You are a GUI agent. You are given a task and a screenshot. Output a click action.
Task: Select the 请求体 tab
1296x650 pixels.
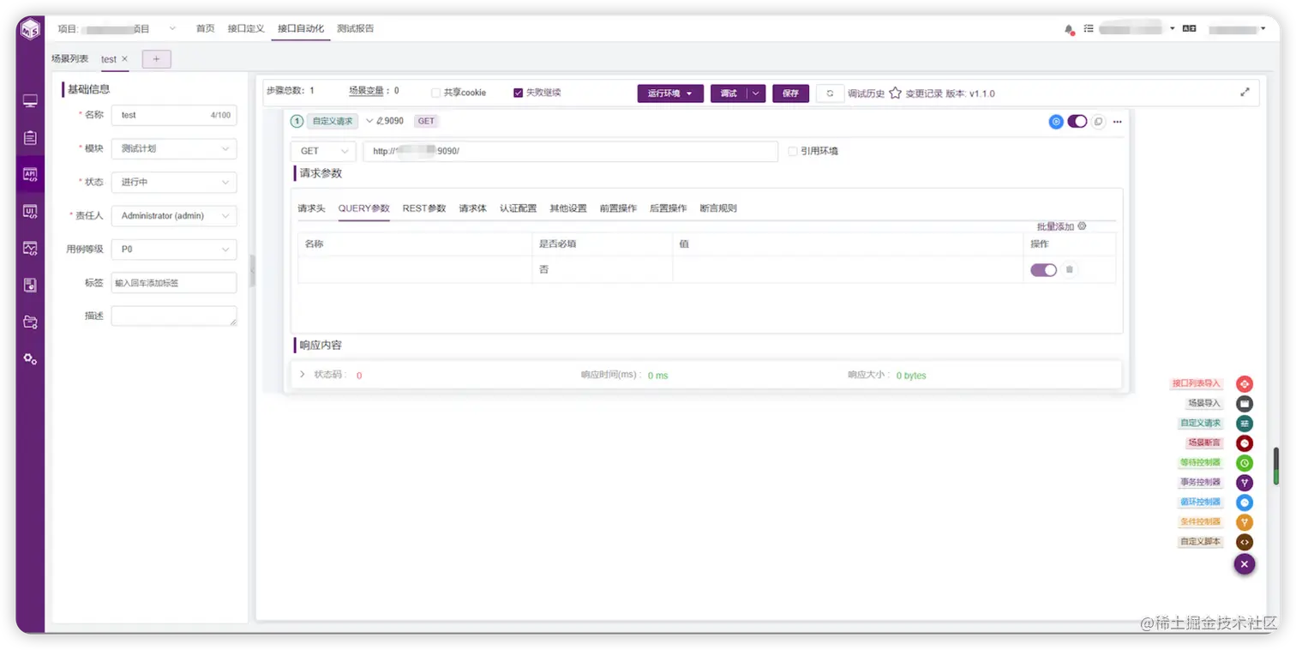pyautogui.click(x=473, y=208)
